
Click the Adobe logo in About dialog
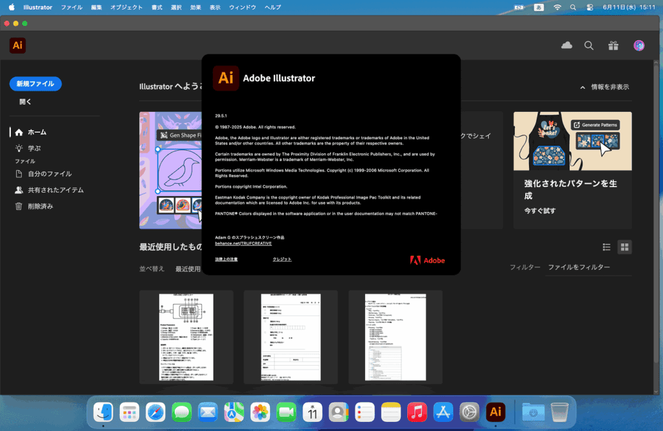click(427, 260)
